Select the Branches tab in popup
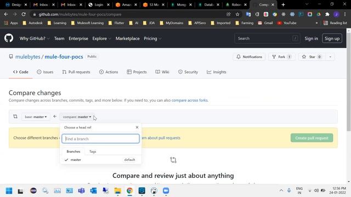This screenshot has height=197, width=351. [x=73, y=152]
